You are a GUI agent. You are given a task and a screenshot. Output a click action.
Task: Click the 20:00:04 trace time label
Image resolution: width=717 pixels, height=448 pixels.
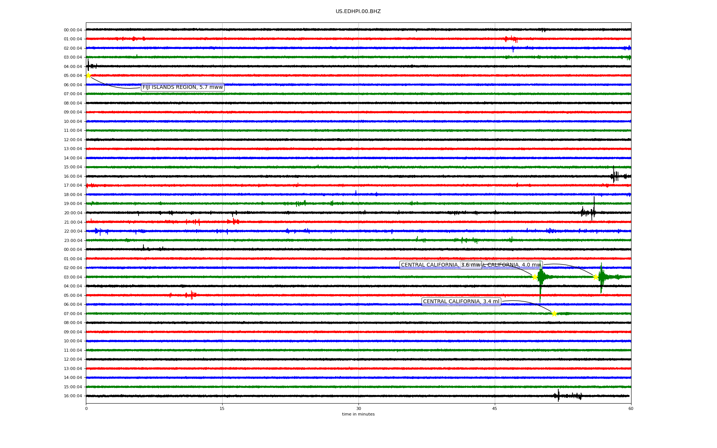click(x=73, y=213)
